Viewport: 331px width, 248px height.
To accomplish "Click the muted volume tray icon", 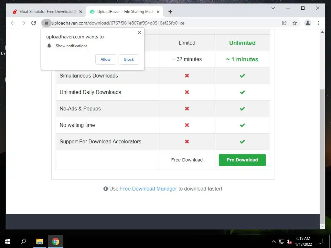I will (x=289, y=242).
